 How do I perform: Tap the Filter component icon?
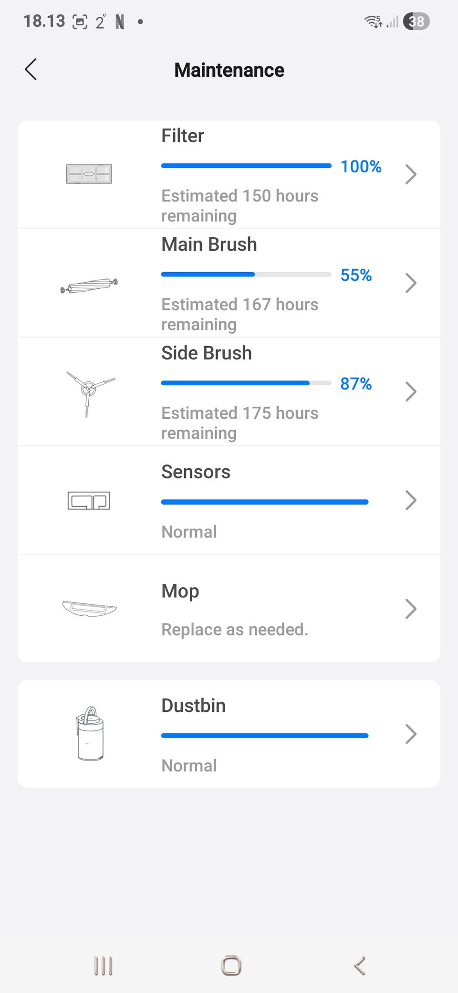[89, 174]
